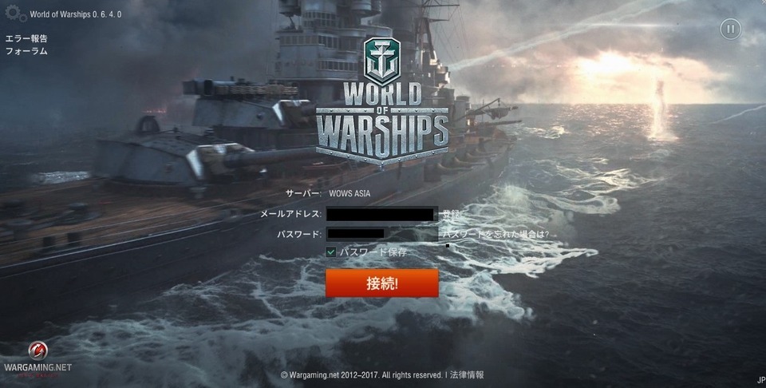Screen dimensions: 766x388
Task: Open settings via the gears icon
Action: 16,14
